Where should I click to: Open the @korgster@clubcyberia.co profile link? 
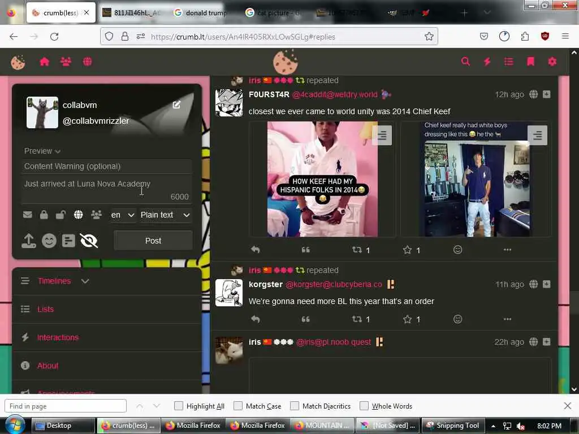tap(334, 284)
